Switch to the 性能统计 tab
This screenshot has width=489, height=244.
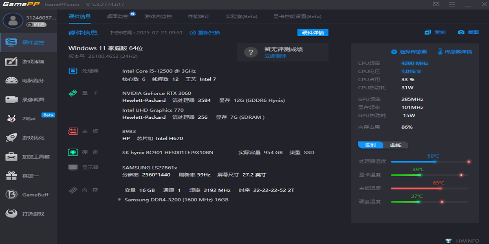pos(199,17)
